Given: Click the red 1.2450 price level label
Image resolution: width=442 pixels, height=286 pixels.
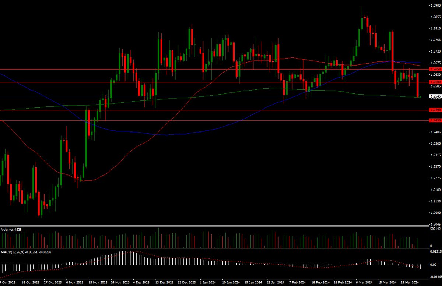Looking at the screenshot, I should [436, 120].
